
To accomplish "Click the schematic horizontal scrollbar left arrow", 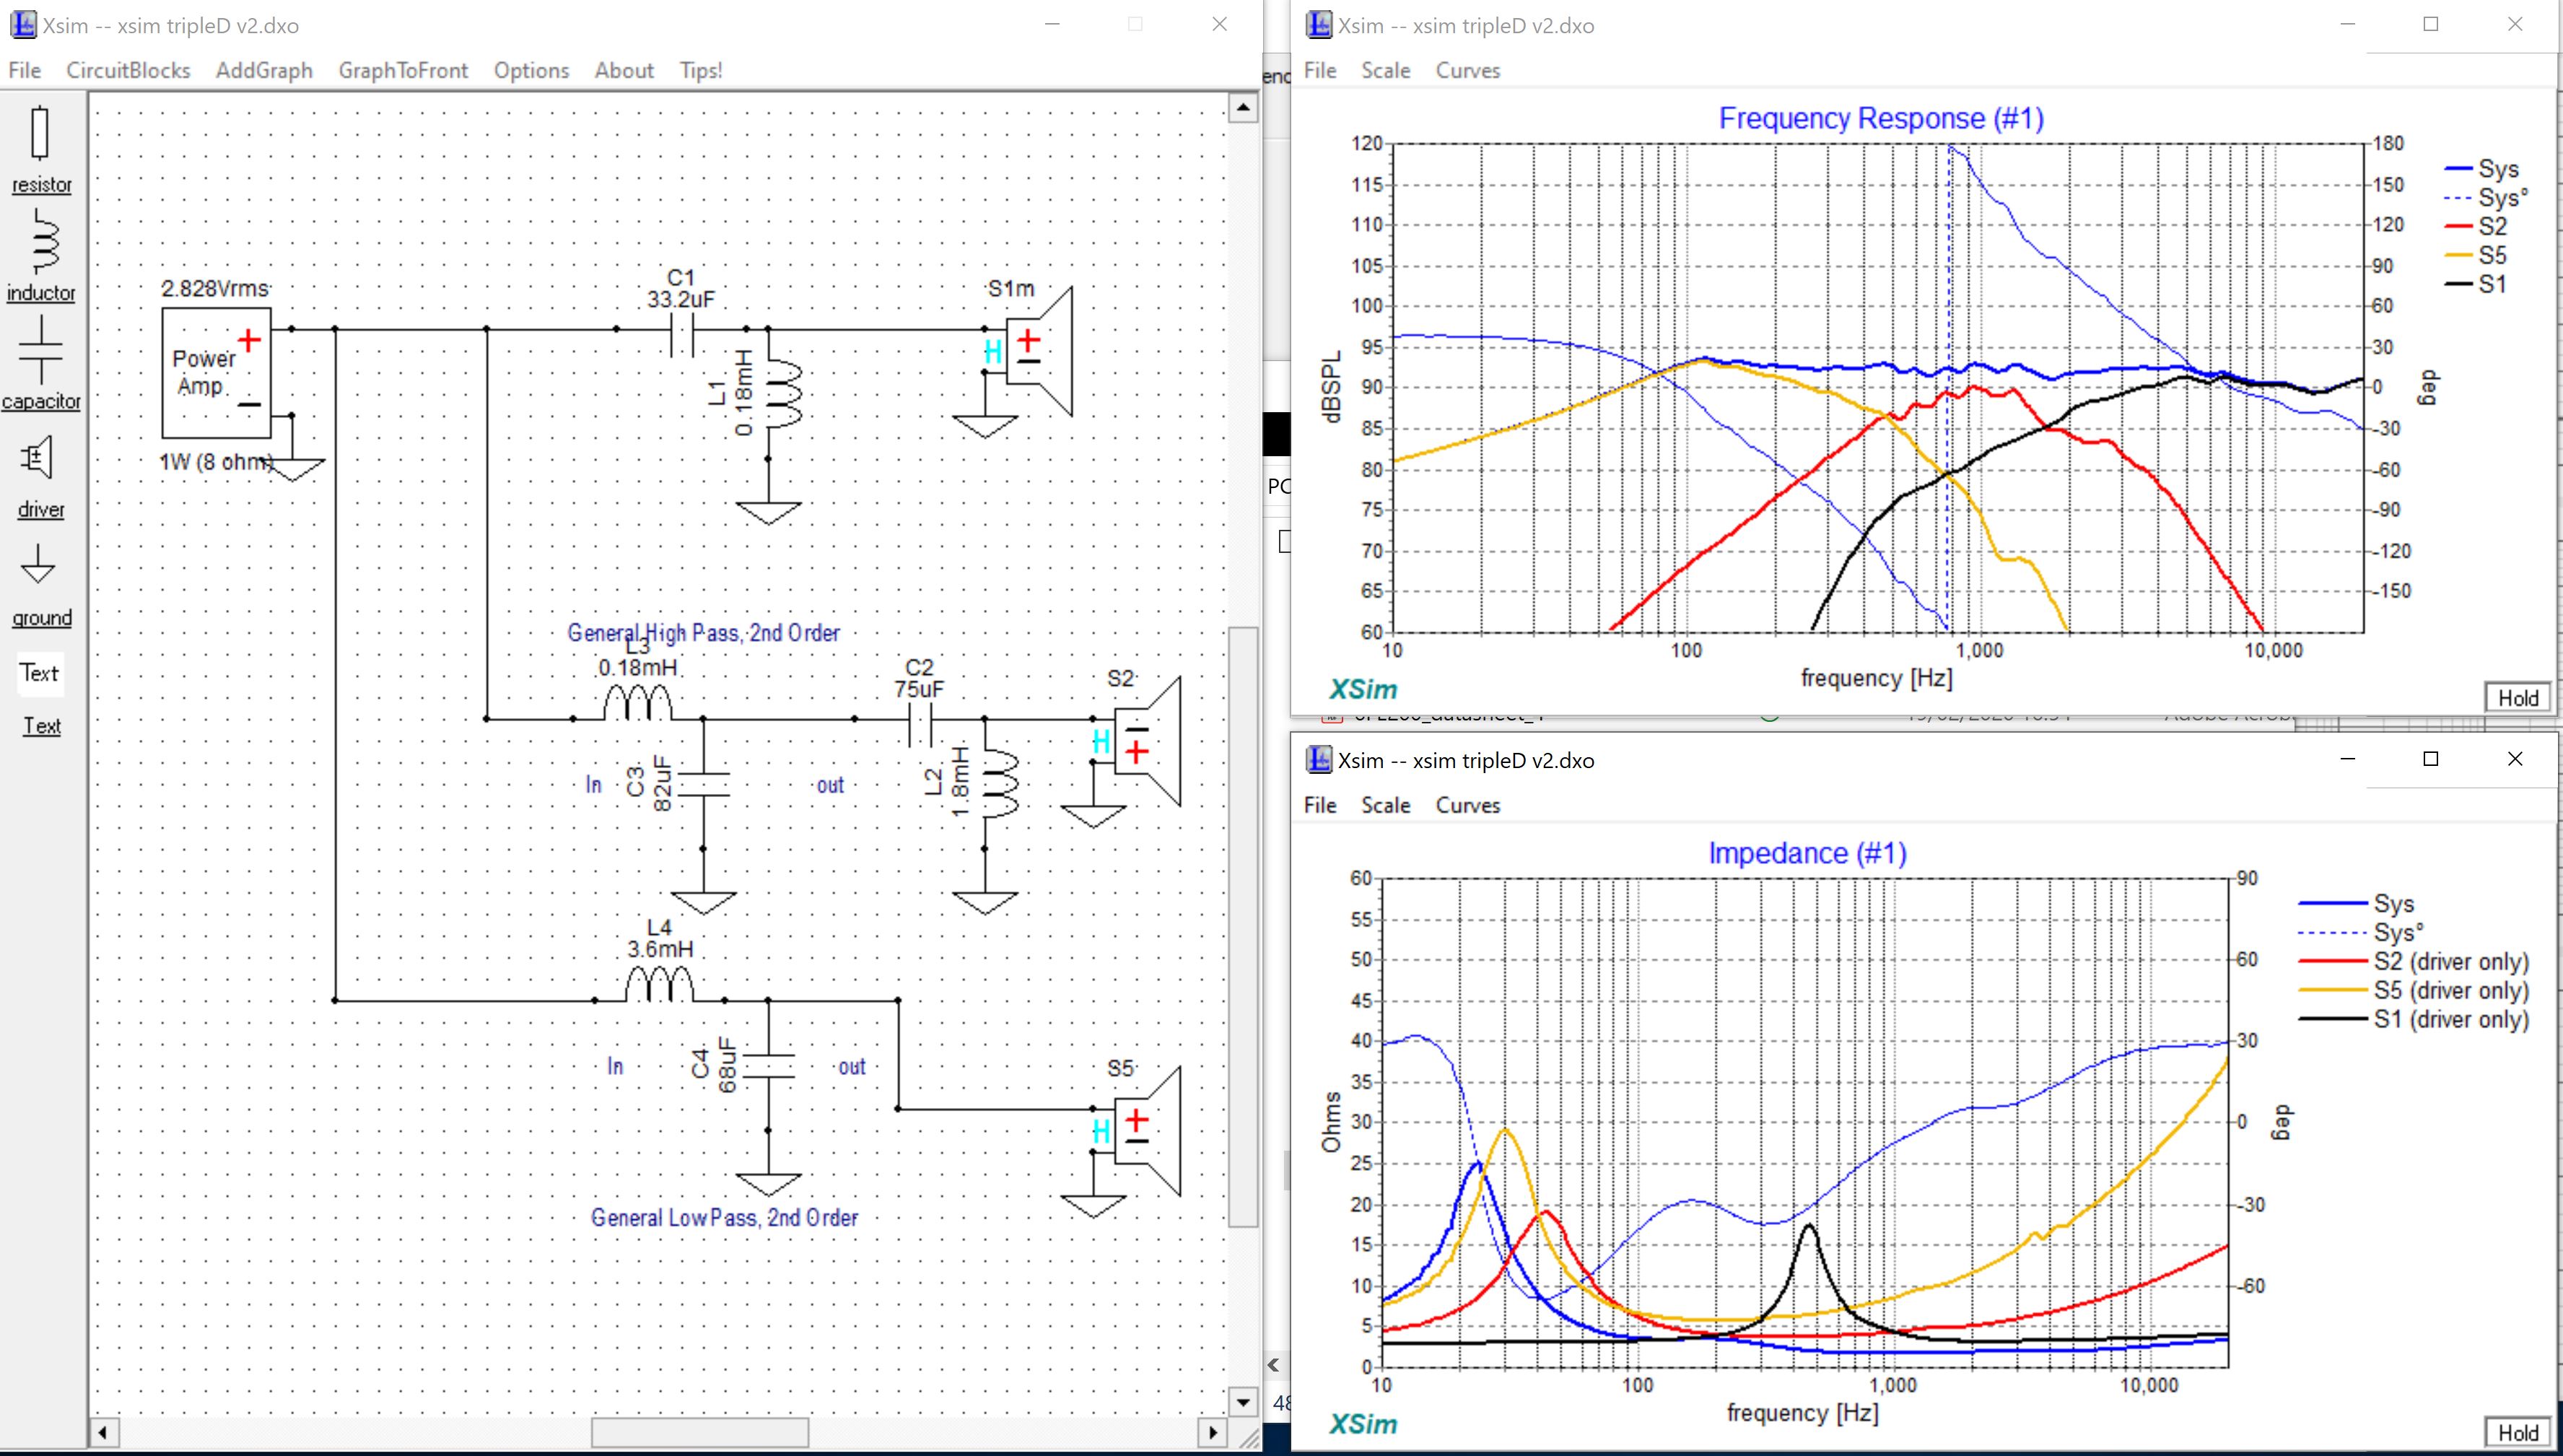I will coord(103,1433).
